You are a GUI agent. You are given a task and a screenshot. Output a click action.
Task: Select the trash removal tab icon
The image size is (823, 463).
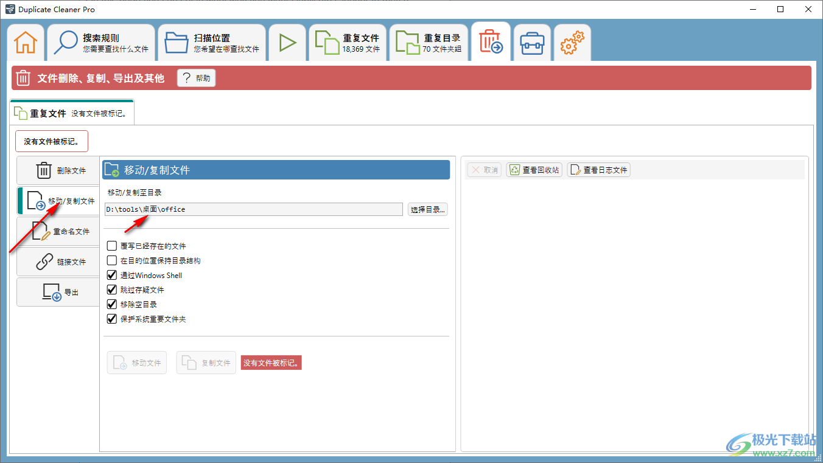(491, 42)
